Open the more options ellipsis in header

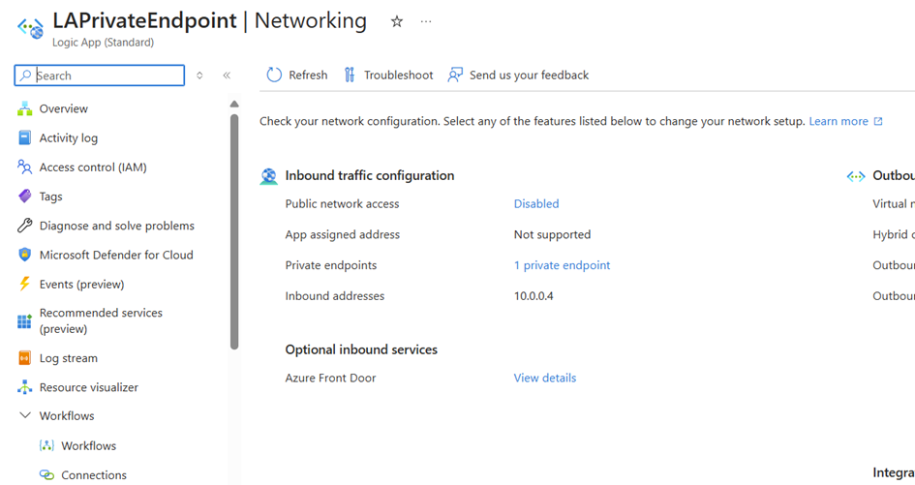coord(426,21)
